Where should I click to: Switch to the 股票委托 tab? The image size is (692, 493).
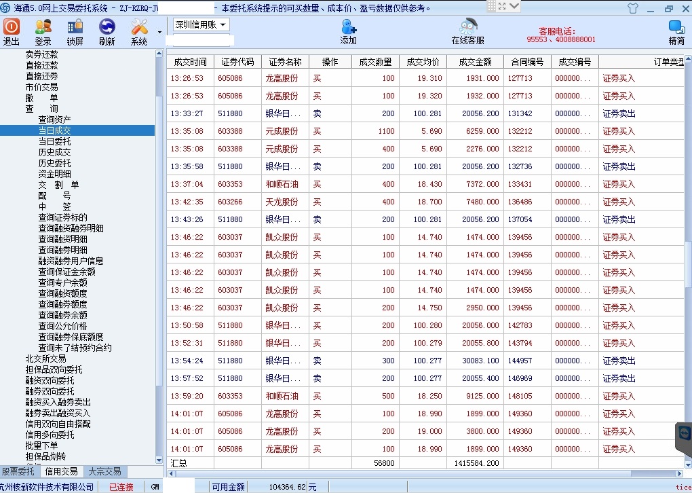(x=18, y=471)
